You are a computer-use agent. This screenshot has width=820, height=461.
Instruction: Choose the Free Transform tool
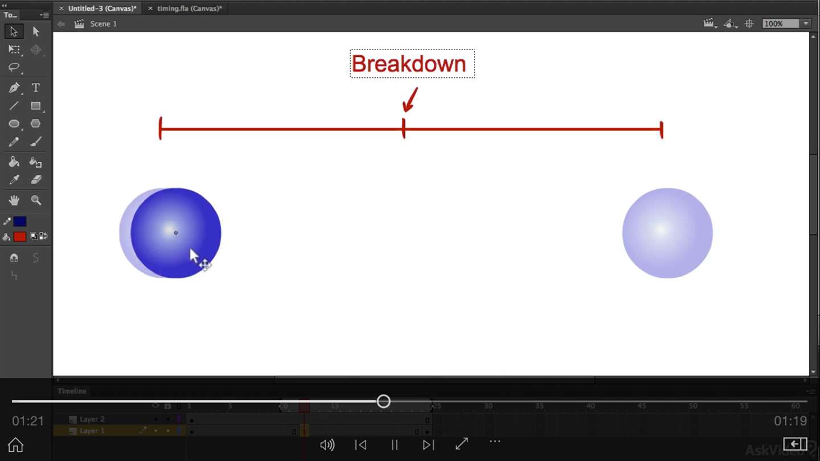(x=14, y=50)
